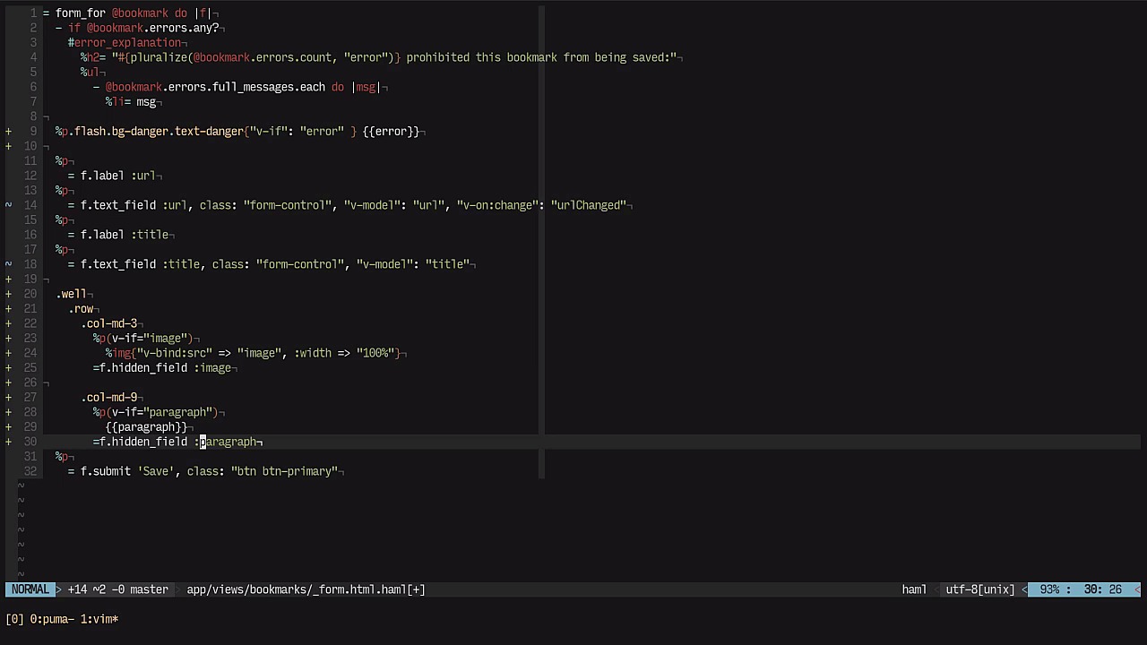Image resolution: width=1147 pixels, height=645 pixels.
Task: Click the #error_explanation element on line 3
Action: [125, 43]
